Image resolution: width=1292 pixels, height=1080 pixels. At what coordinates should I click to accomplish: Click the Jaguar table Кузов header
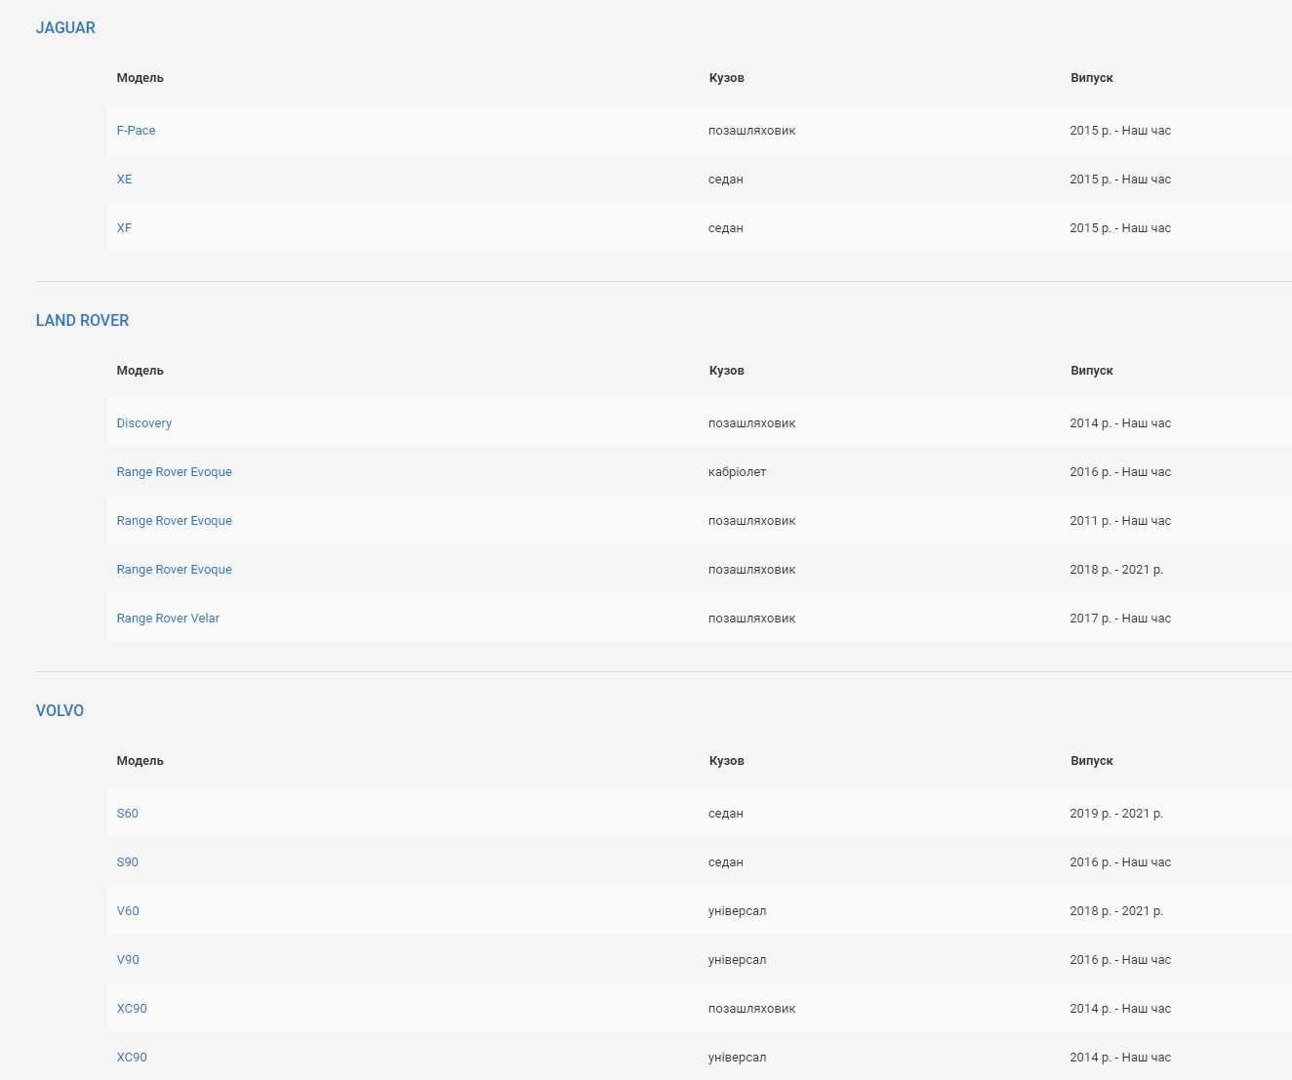coord(726,77)
